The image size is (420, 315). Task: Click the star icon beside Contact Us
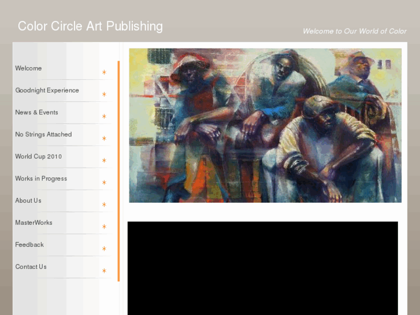[x=104, y=270]
